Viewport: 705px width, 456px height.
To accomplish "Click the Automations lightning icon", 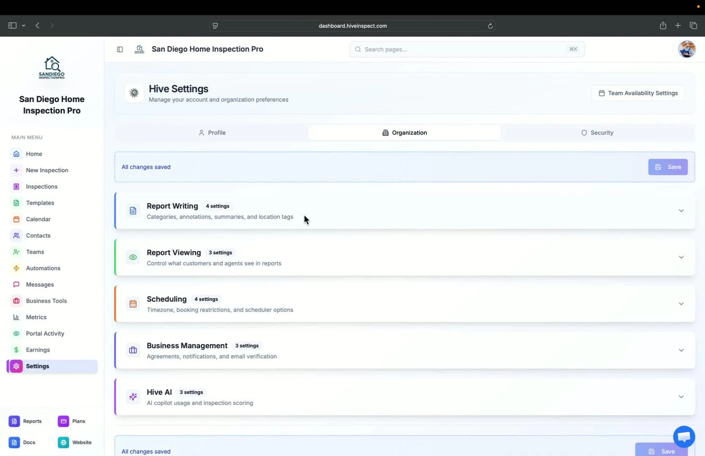I will [x=16, y=268].
